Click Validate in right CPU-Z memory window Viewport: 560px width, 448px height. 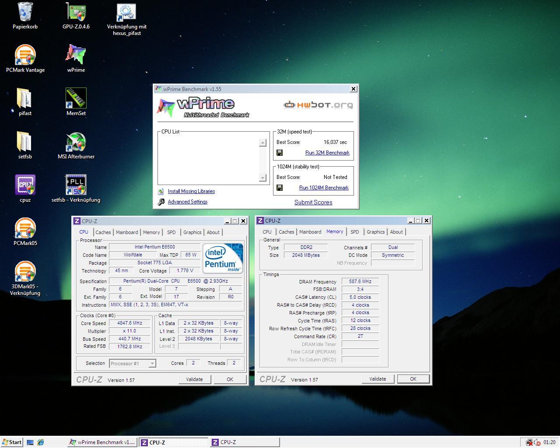click(378, 379)
